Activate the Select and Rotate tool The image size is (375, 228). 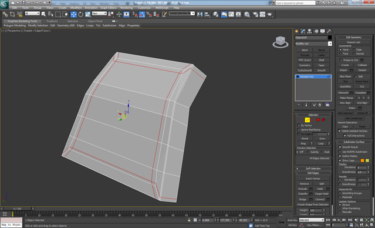point(80,14)
